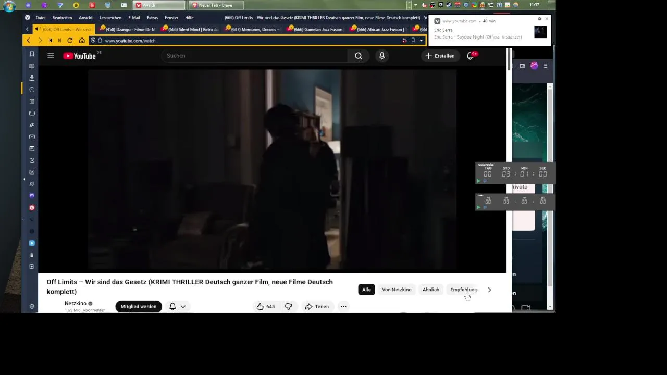Open the Vivaldi notes panel
Image resolution: width=667 pixels, height=375 pixels.
(x=32, y=102)
